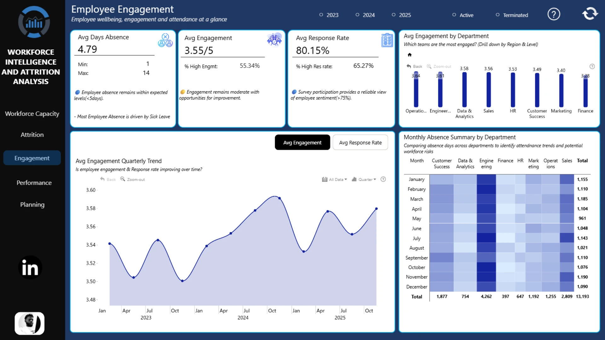Screen dimensions: 605x340
Task: Click the Back arrow in quarterly trend chart
Action: tap(108, 179)
